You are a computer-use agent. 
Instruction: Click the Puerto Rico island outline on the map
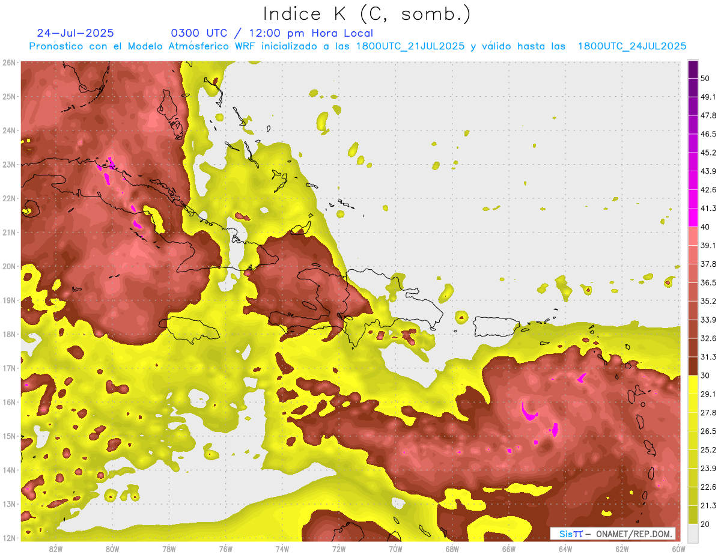(x=496, y=327)
